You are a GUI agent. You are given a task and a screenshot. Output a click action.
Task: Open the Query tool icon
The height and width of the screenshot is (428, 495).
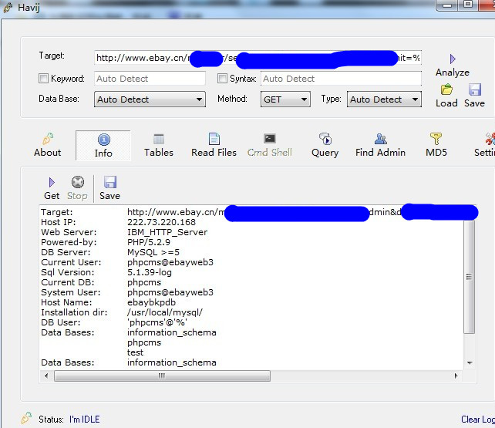point(325,139)
